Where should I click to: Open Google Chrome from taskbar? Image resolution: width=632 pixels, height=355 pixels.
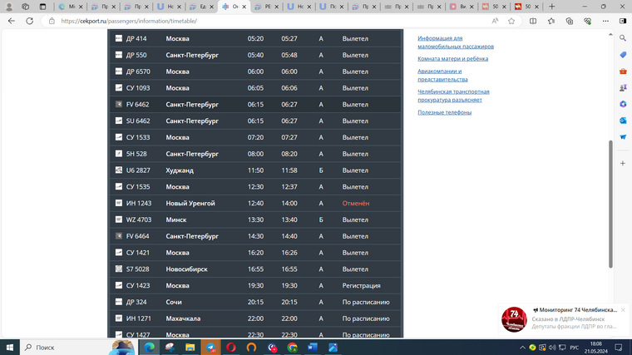tap(292, 348)
